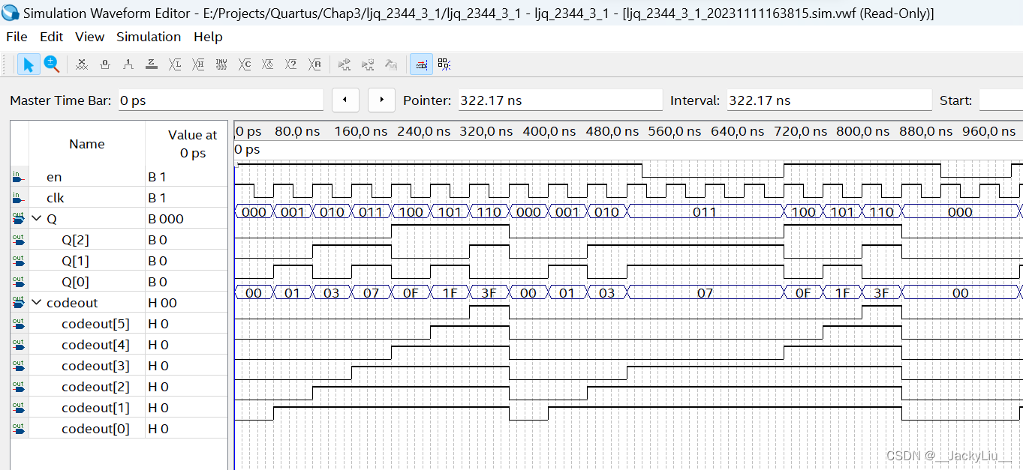Image resolution: width=1023 pixels, height=470 pixels.
Task: Set High Impedance (Z) value
Action: tap(151, 64)
